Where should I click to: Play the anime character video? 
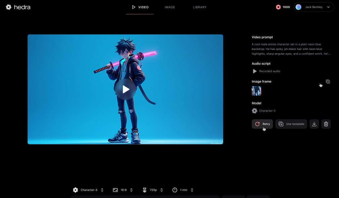click(x=125, y=89)
